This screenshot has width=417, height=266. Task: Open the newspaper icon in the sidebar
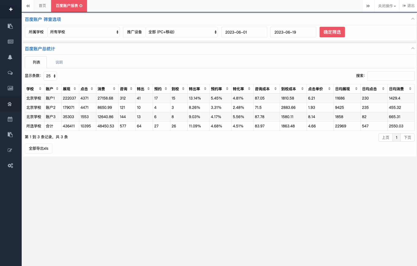(10, 42)
